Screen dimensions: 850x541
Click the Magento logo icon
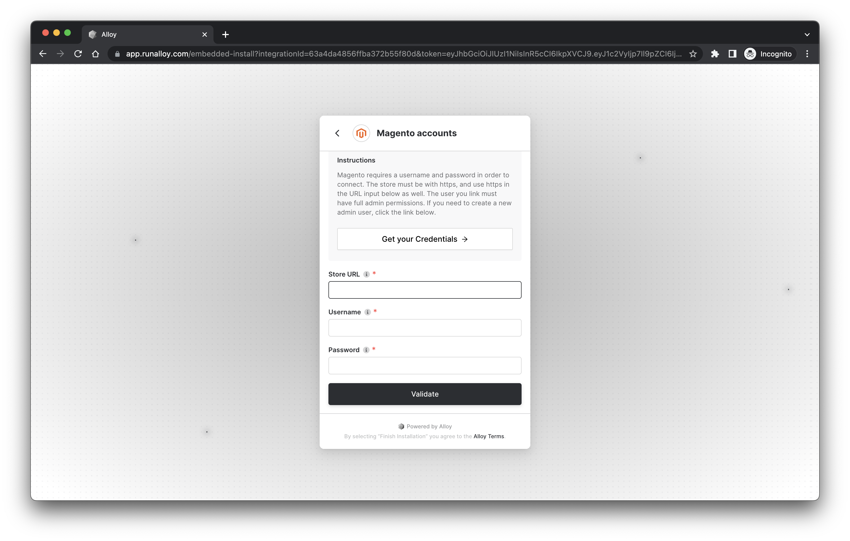tap(361, 133)
